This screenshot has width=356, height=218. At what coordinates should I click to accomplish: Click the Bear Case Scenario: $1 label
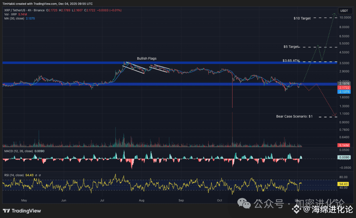click(x=294, y=116)
